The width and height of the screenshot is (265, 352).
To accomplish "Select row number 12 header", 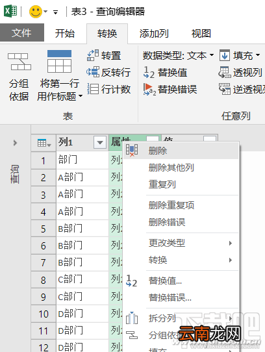I will 44,346.
